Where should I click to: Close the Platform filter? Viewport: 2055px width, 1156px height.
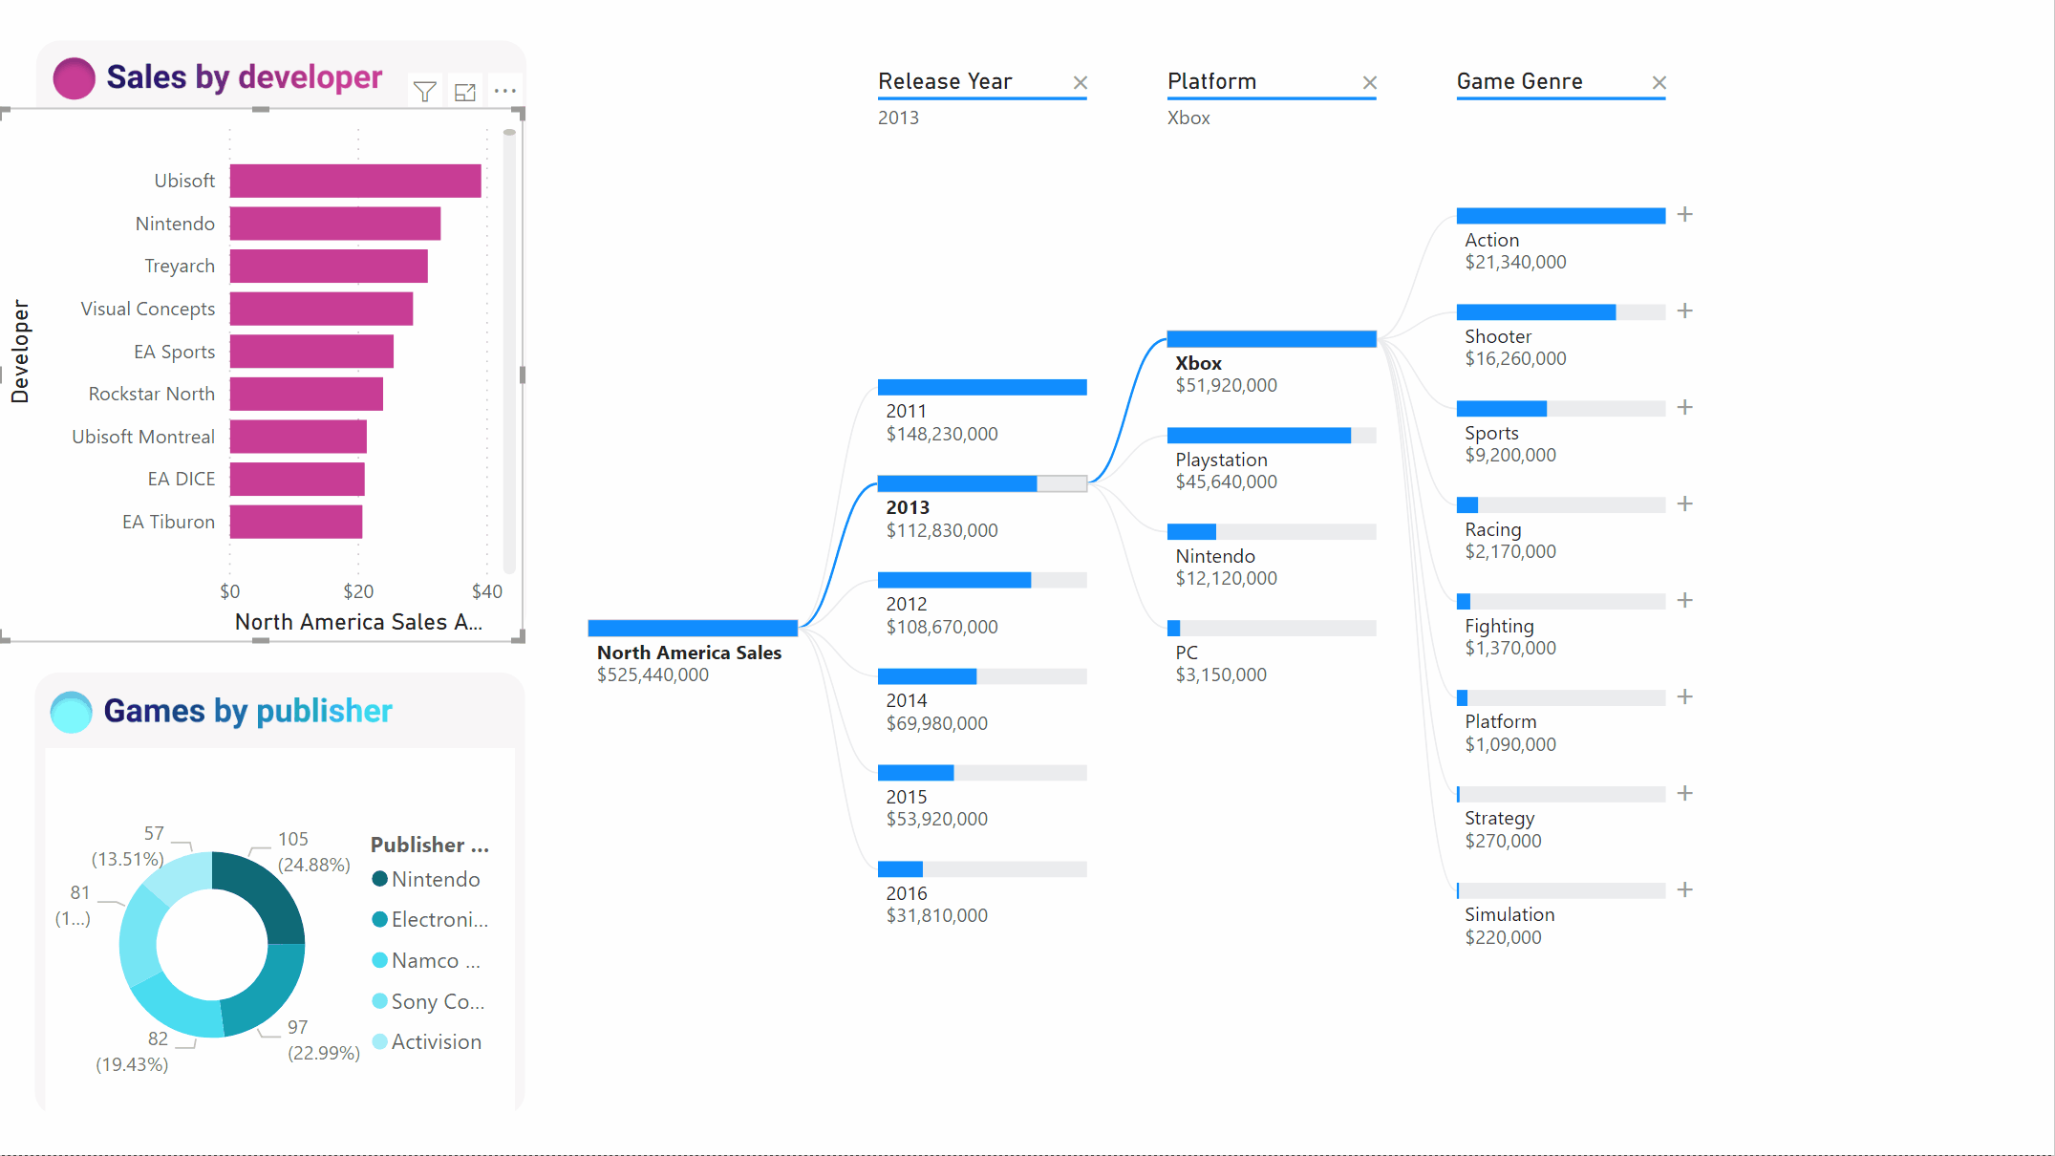coord(1369,80)
